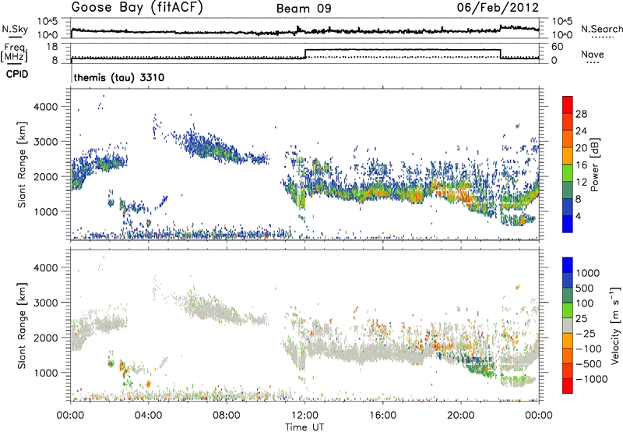Image resolution: width=623 pixels, height=432 pixels.
Task: Click the '12' label on the power colorbar
Action: click(x=581, y=182)
